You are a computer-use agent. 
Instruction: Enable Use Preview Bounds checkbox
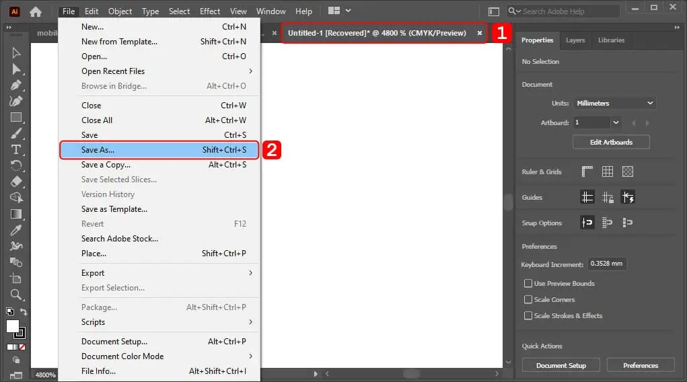click(x=528, y=284)
